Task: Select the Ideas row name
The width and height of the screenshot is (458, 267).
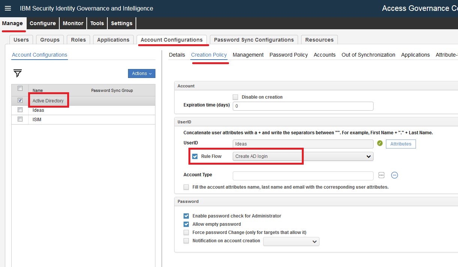Action: point(38,110)
